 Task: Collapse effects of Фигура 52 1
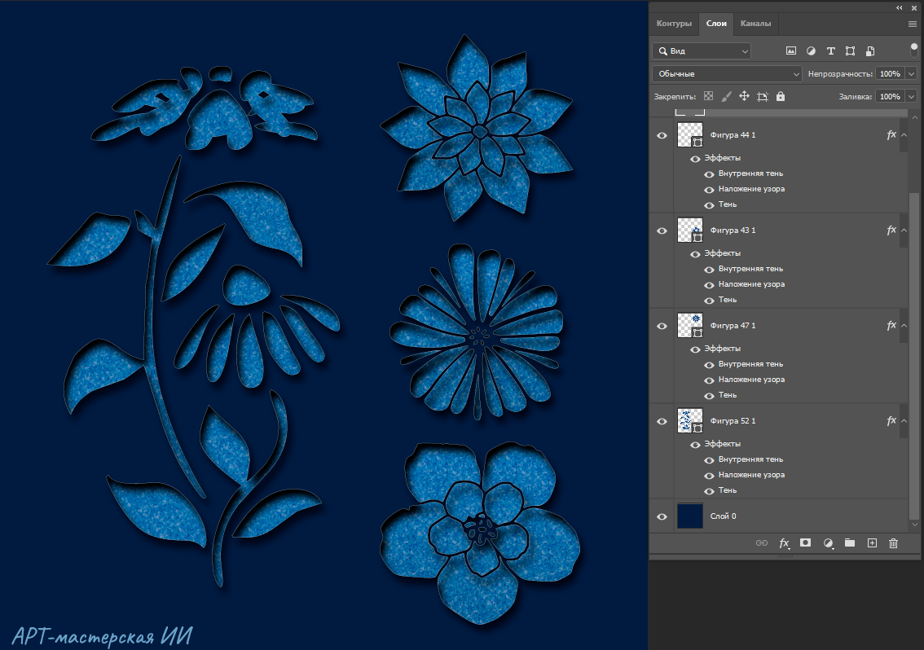coord(904,421)
